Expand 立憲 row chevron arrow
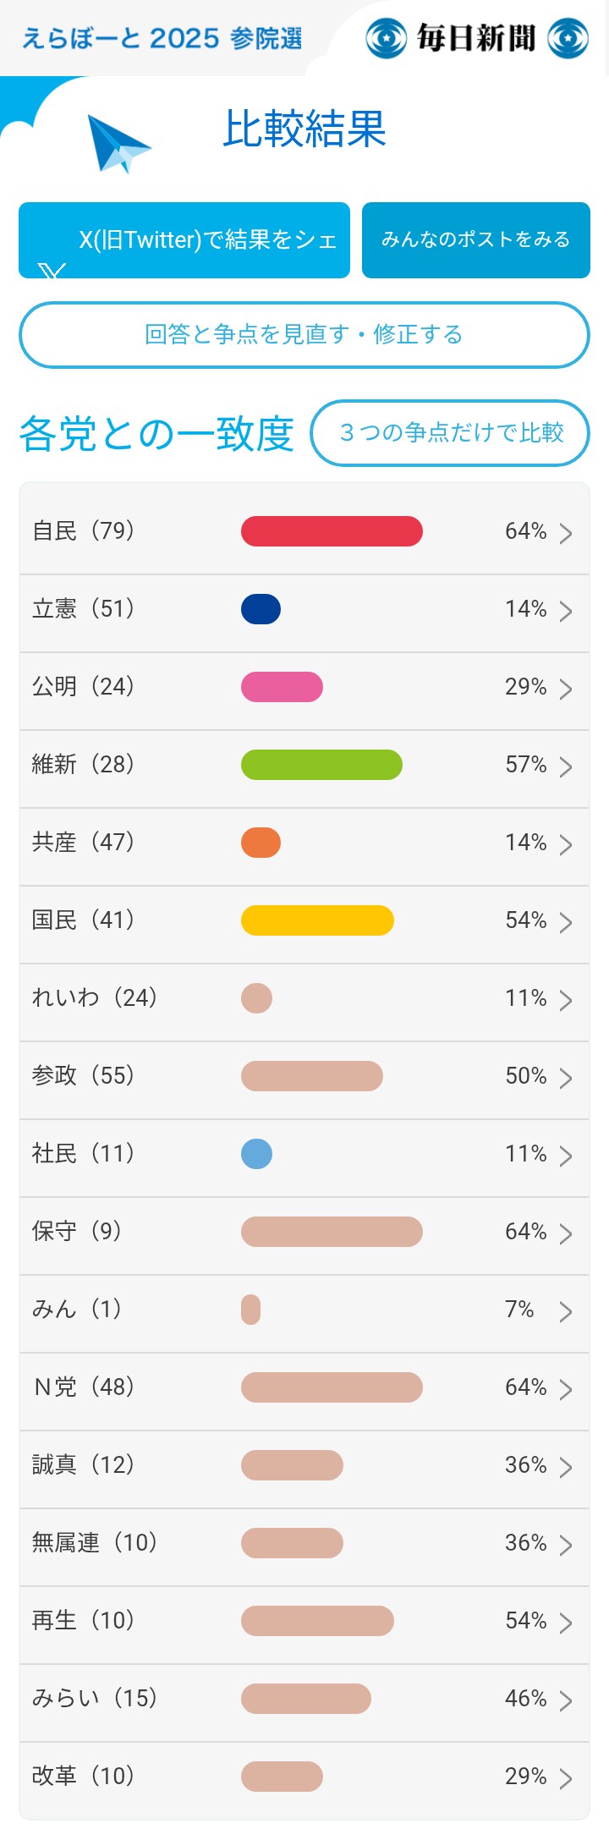This screenshot has height=1829, width=609. pyautogui.click(x=566, y=611)
